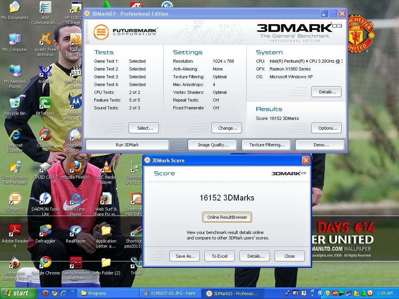Show hidden tray icons with the arrow button
This screenshot has height=299, width=399.
tap(320, 293)
